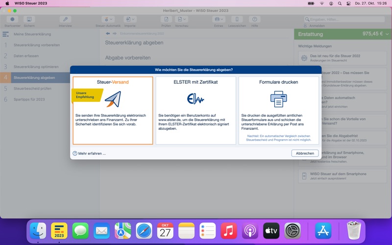The image size is (392, 245).
Task: Click the Abbrechen button
Action: [x=305, y=153]
